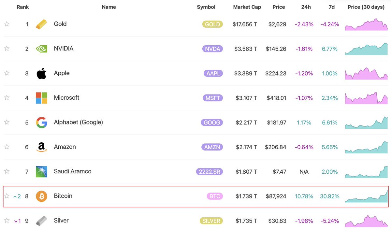Click the Price (30 days) header

point(366,7)
